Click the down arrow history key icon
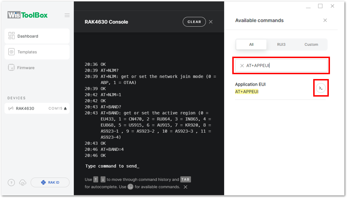The width and height of the screenshot is (347, 198). 103,179
